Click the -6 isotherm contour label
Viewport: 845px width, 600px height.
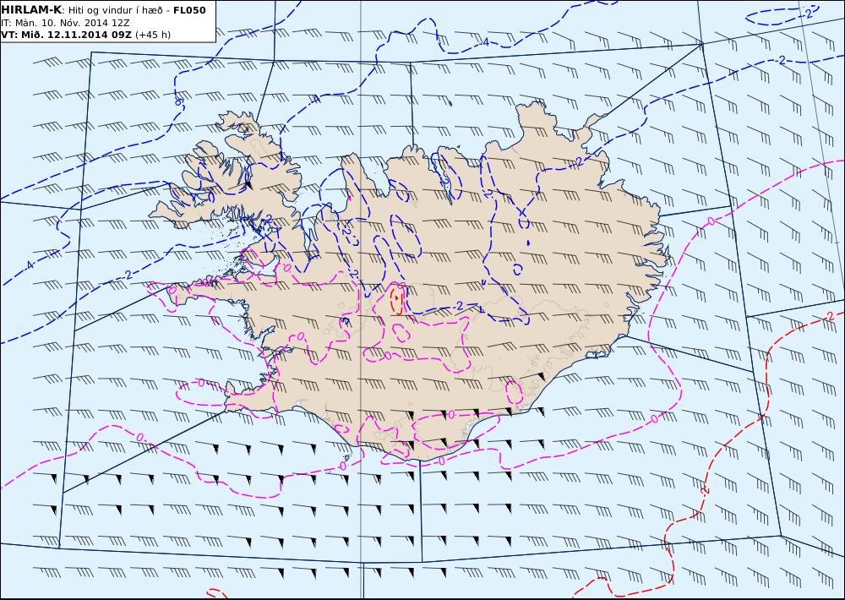[179, 101]
